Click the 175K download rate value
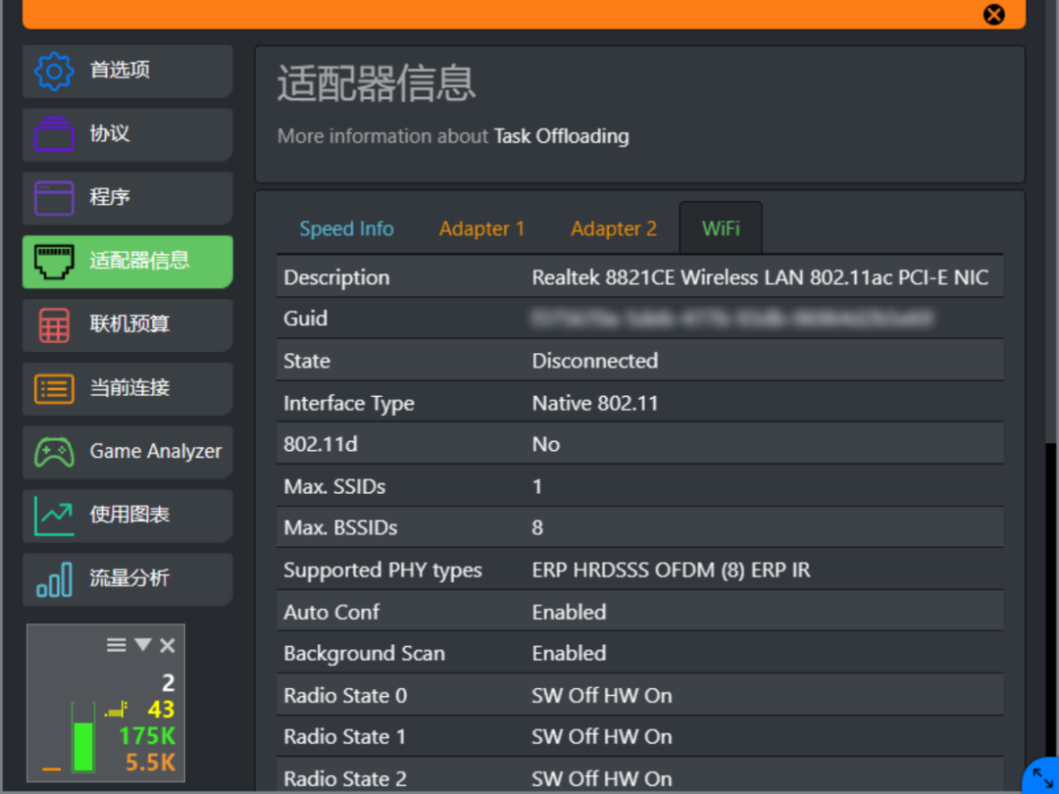Viewport: 1059px width, 794px height. (x=147, y=735)
